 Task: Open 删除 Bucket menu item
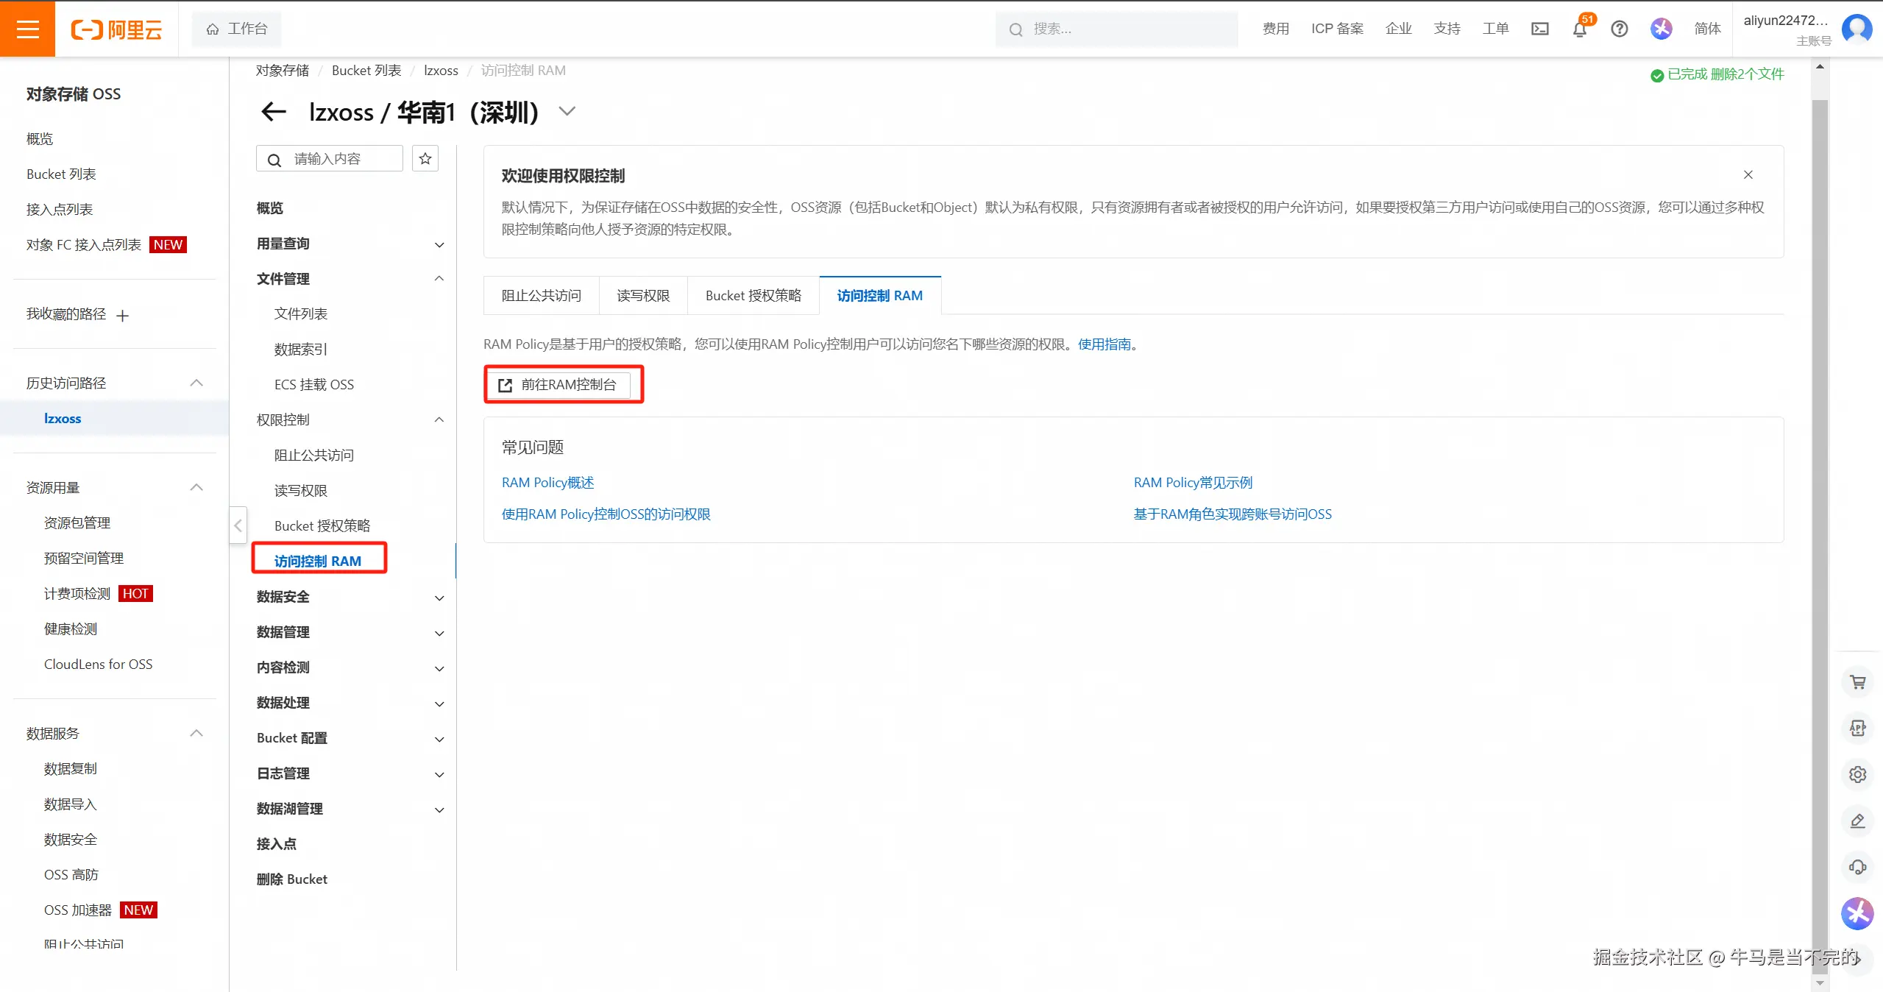(292, 879)
